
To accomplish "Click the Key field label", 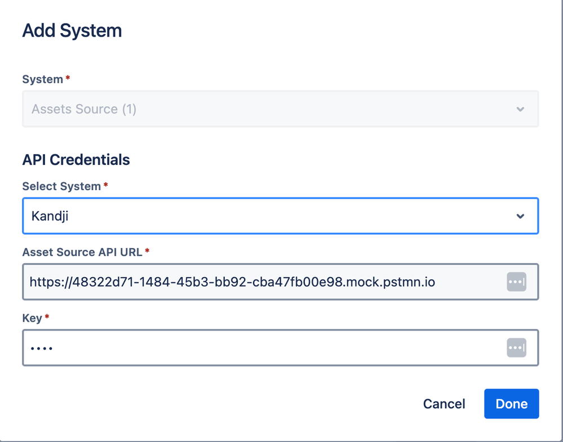I will click(x=32, y=318).
